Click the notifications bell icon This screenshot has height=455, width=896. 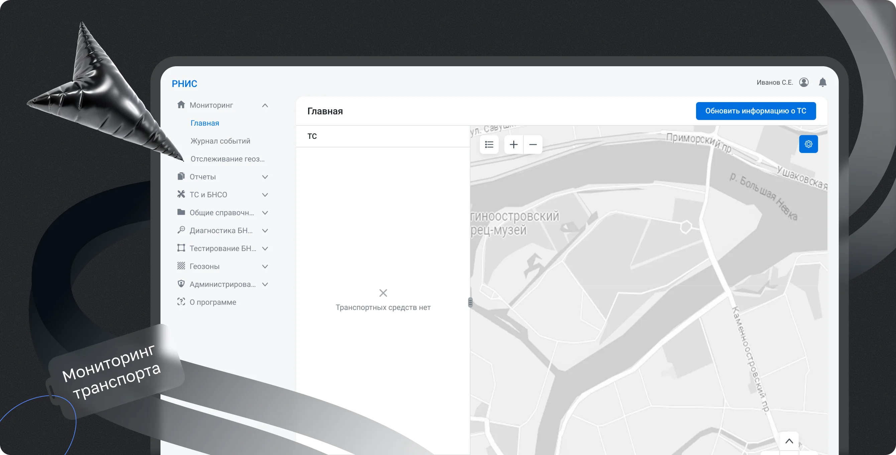coord(823,82)
